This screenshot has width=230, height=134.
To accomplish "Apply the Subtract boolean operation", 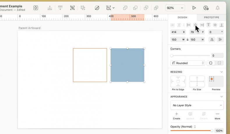I will 135,8.
